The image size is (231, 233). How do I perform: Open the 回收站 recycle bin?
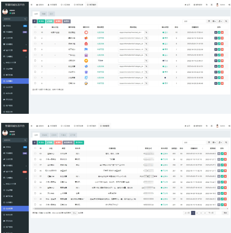79,143
